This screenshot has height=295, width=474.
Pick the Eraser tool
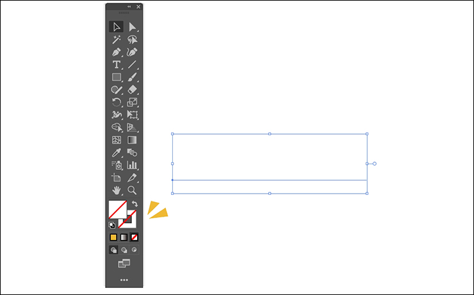pyautogui.click(x=132, y=90)
